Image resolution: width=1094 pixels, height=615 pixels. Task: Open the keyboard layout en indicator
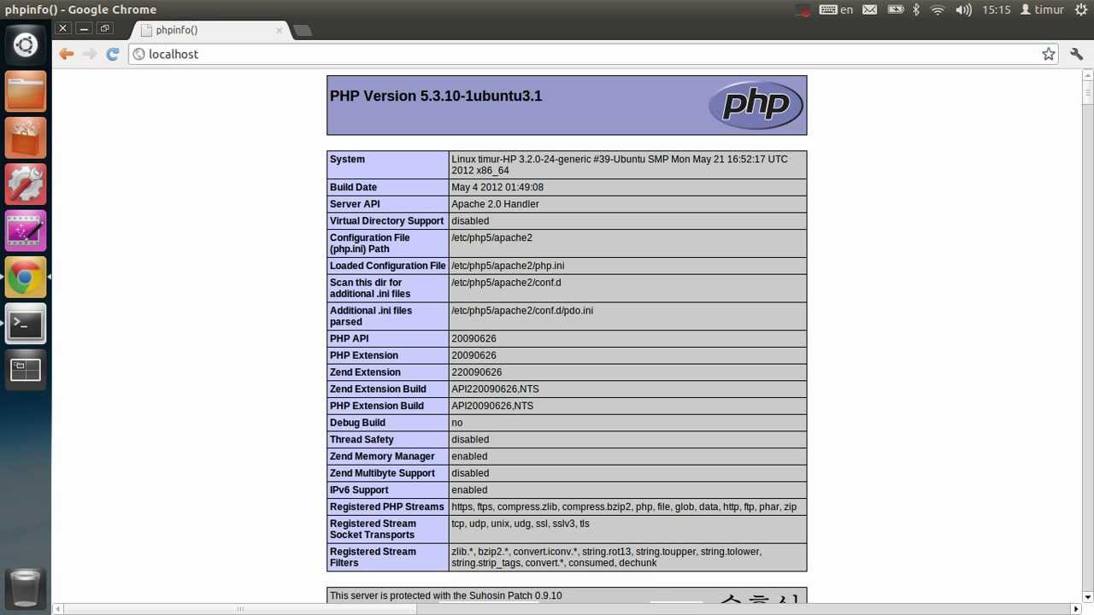click(836, 9)
